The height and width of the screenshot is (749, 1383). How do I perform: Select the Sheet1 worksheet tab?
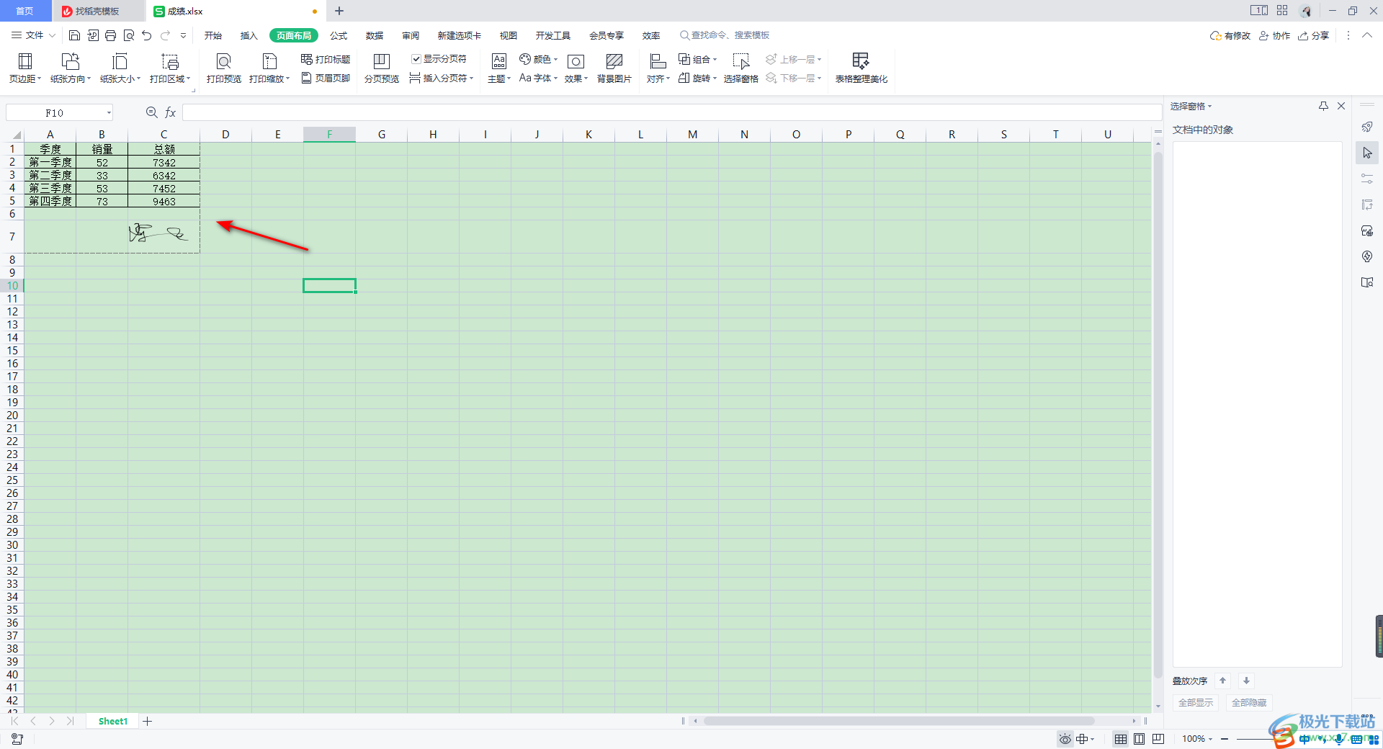(113, 721)
